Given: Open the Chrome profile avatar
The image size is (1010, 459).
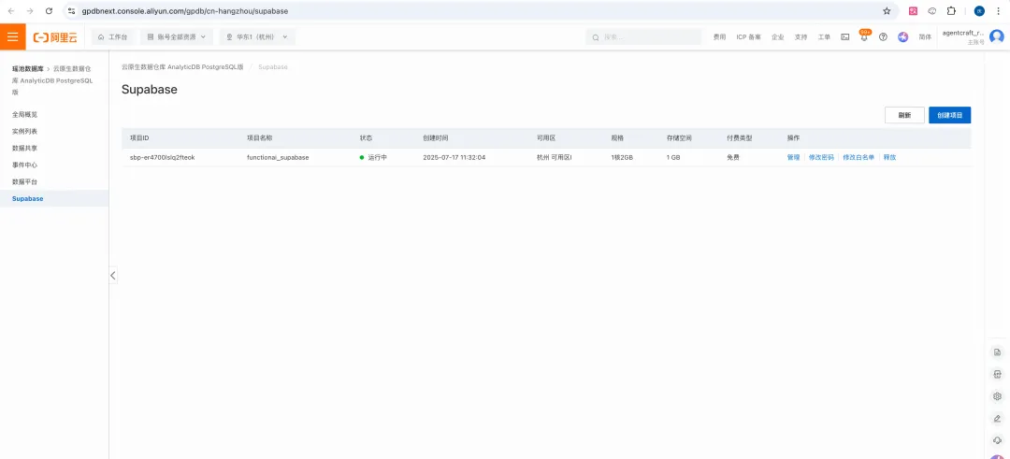Looking at the screenshot, I should (x=979, y=11).
